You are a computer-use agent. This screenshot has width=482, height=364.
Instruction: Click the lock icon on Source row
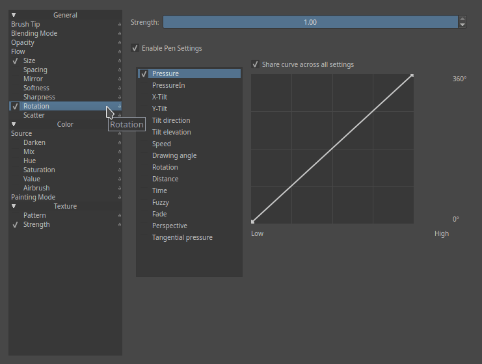click(120, 134)
